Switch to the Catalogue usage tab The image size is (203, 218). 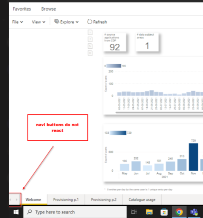[x=142, y=200]
